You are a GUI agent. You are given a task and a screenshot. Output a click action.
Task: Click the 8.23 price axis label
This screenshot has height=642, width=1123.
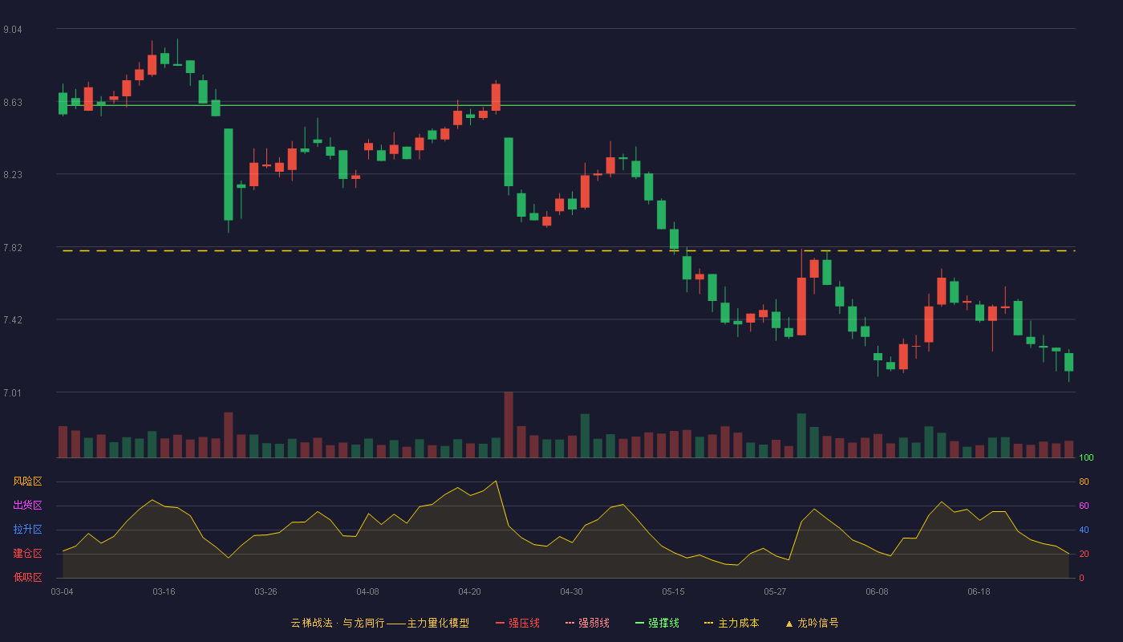coord(13,175)
